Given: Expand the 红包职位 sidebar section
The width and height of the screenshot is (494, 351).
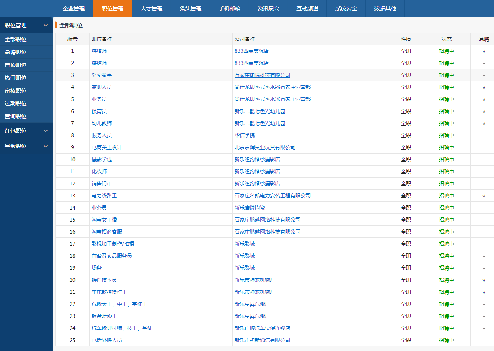Looking at the screenshot, I should 46,131.
